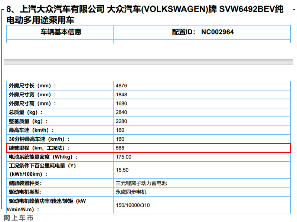Select the width value 1848
297x222 pixels.
pyautogui.click(x=121, y=95)
